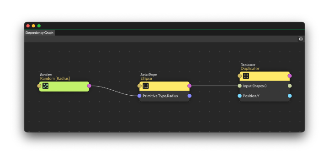Click the dice icon on Random node
Screen dimensions: 329x164
pyautogui.click(x=46, y=86)
